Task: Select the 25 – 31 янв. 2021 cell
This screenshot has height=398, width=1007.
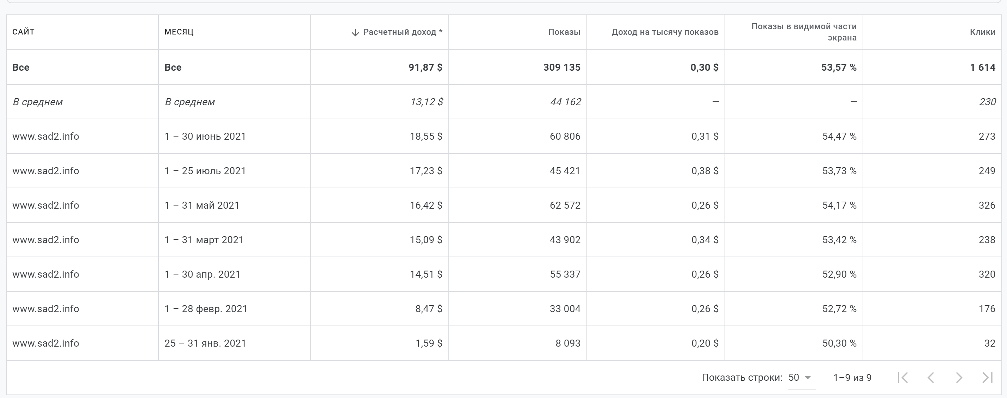Action: (x=205, y=343)
